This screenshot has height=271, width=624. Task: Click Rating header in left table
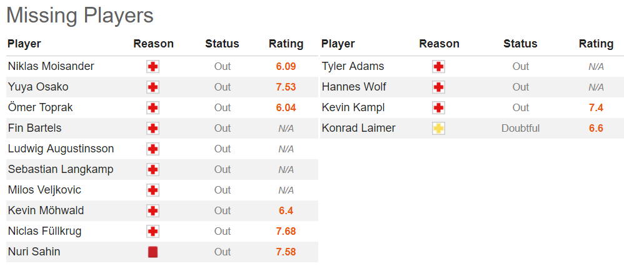[286, 44]
